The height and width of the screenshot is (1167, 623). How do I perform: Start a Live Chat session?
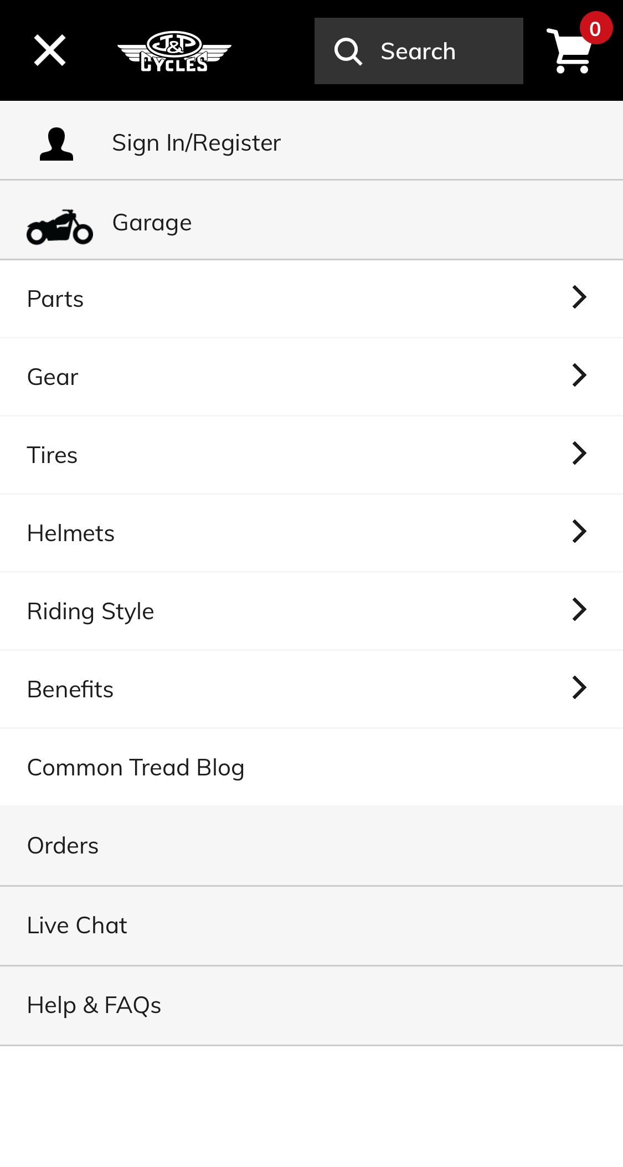(x=77, y=926)
